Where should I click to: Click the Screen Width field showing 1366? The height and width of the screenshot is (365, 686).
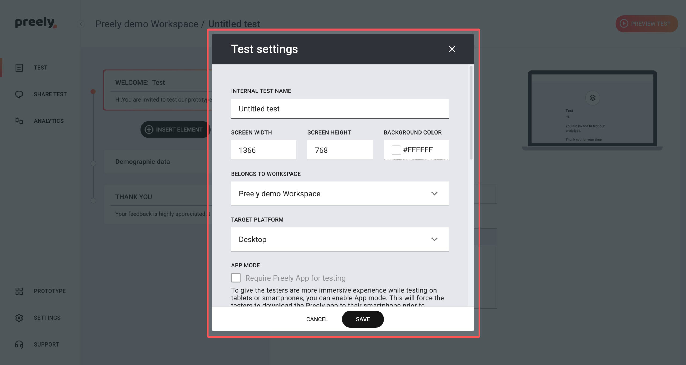coord(264,150)
